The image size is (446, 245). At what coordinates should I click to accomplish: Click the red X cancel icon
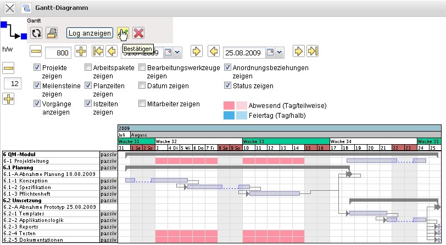click(138, 33)
